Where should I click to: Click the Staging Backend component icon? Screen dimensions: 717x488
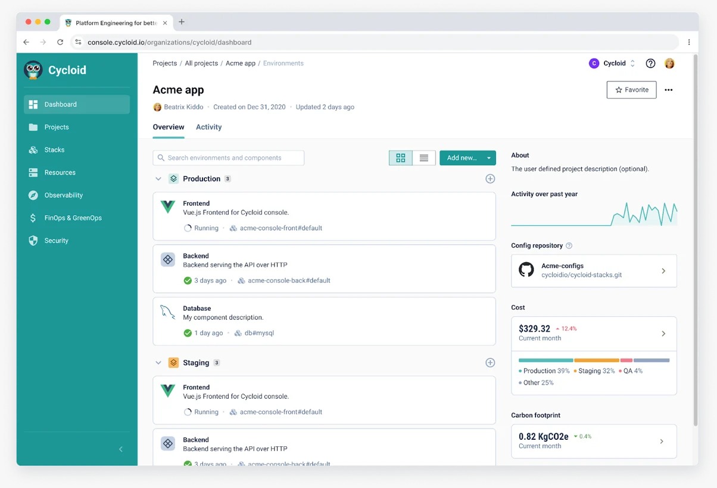click(x=168, y=443)
